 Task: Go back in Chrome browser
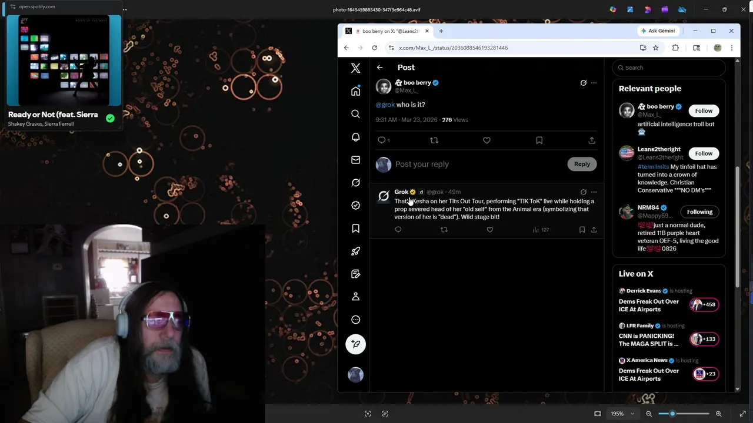click(346, 48)
